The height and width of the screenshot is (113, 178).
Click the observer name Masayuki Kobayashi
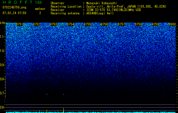pos(102,3)
